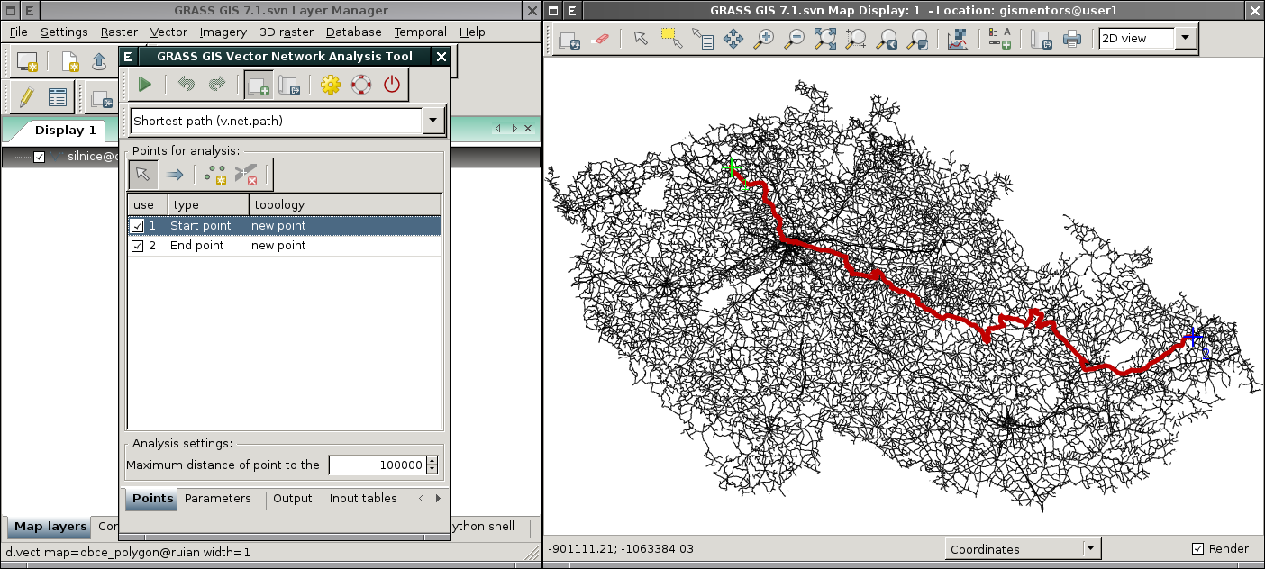Toggle the Render checkbox in Map Display
This screenshot has height=569, width=1265.
pyautogui.click(x=1197, y=549)
